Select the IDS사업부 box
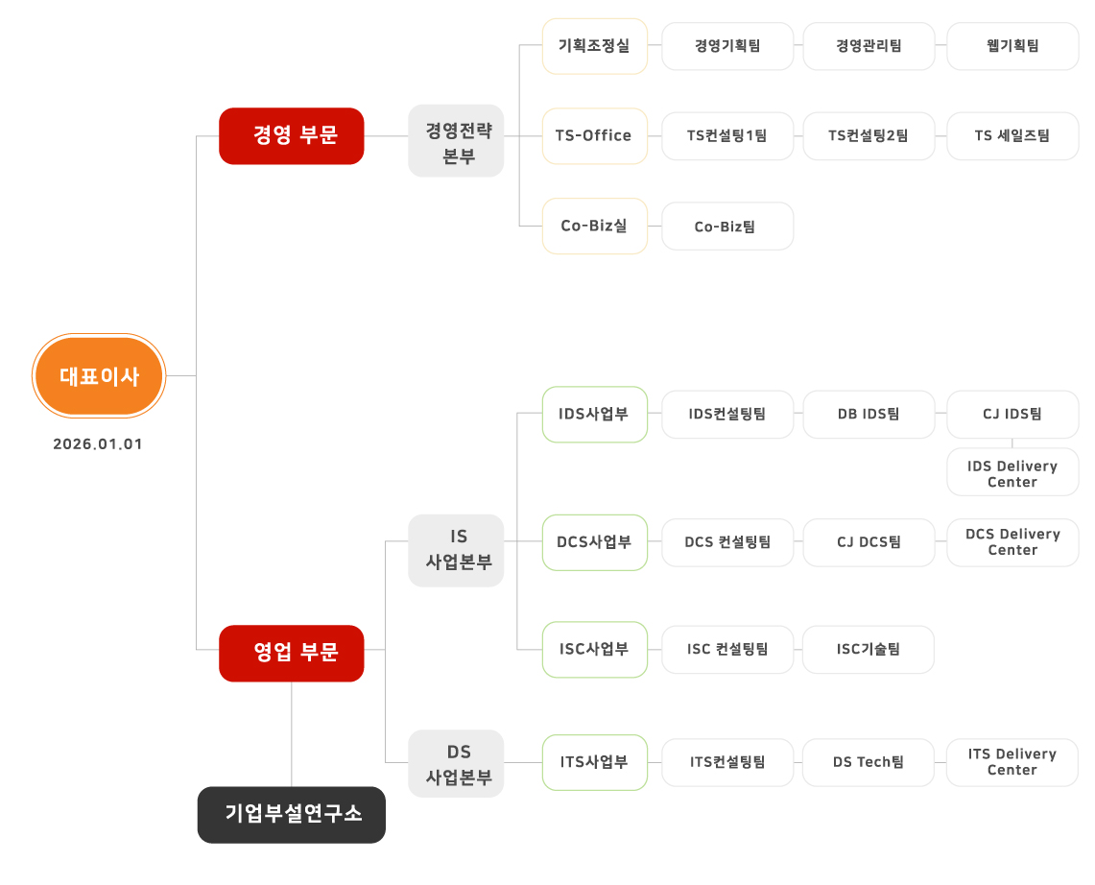1095x885 pixels. (595, 415)
